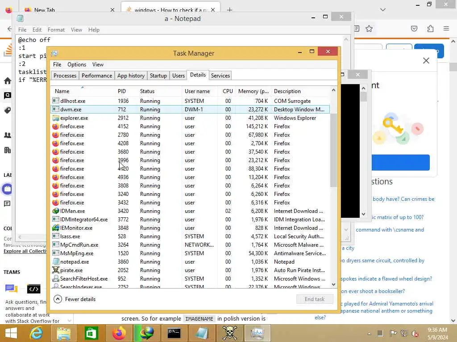Image resolution: width=457 pixels, height=342 pixels.
Task: Click the IEMonitor.exe process icon
Action: pos(55,228)
